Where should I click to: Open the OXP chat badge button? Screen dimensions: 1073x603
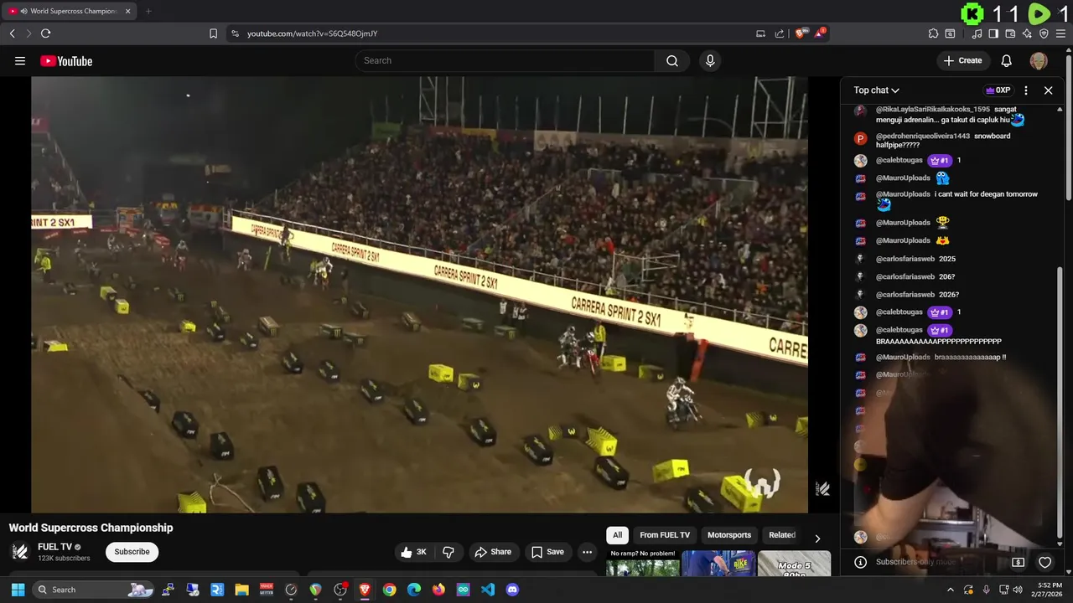(x=998, y=90)
